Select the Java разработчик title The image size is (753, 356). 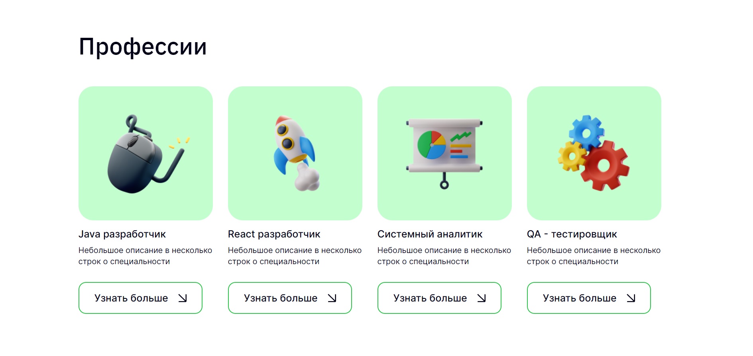pyautogui.click(x=122, y=234)
